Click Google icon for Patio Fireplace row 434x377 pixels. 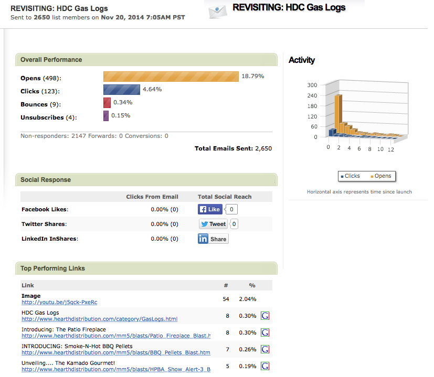[x=265, y=332]
